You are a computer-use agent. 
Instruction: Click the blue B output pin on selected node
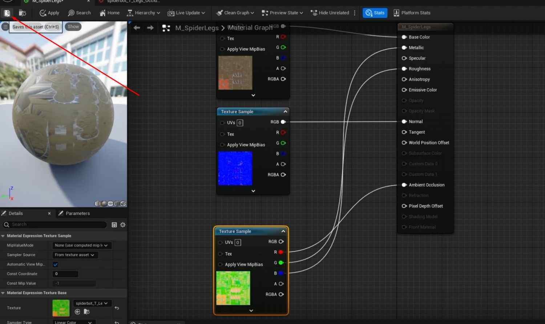(x=281, y=273)
